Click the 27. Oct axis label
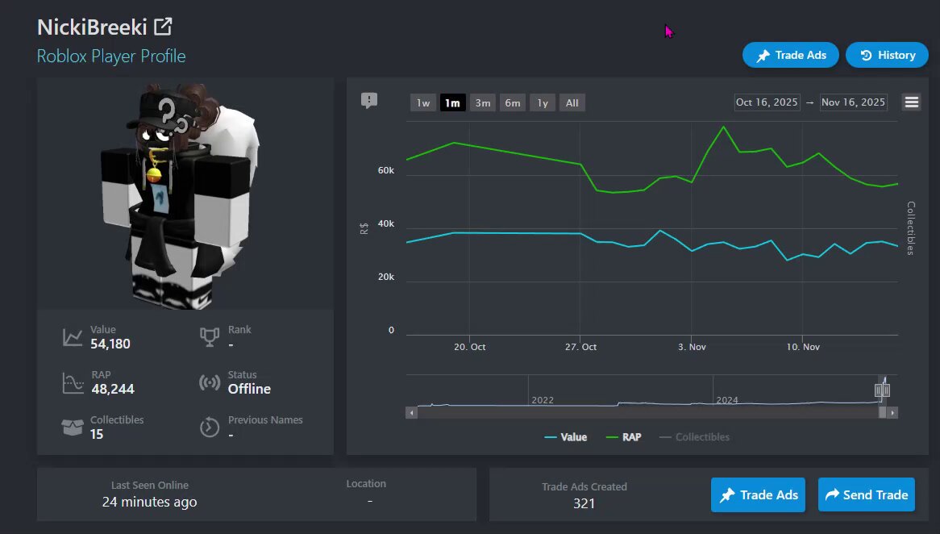The width and height of the screenshot is (940, 534). pyautogui.click(x=581, y=347)
